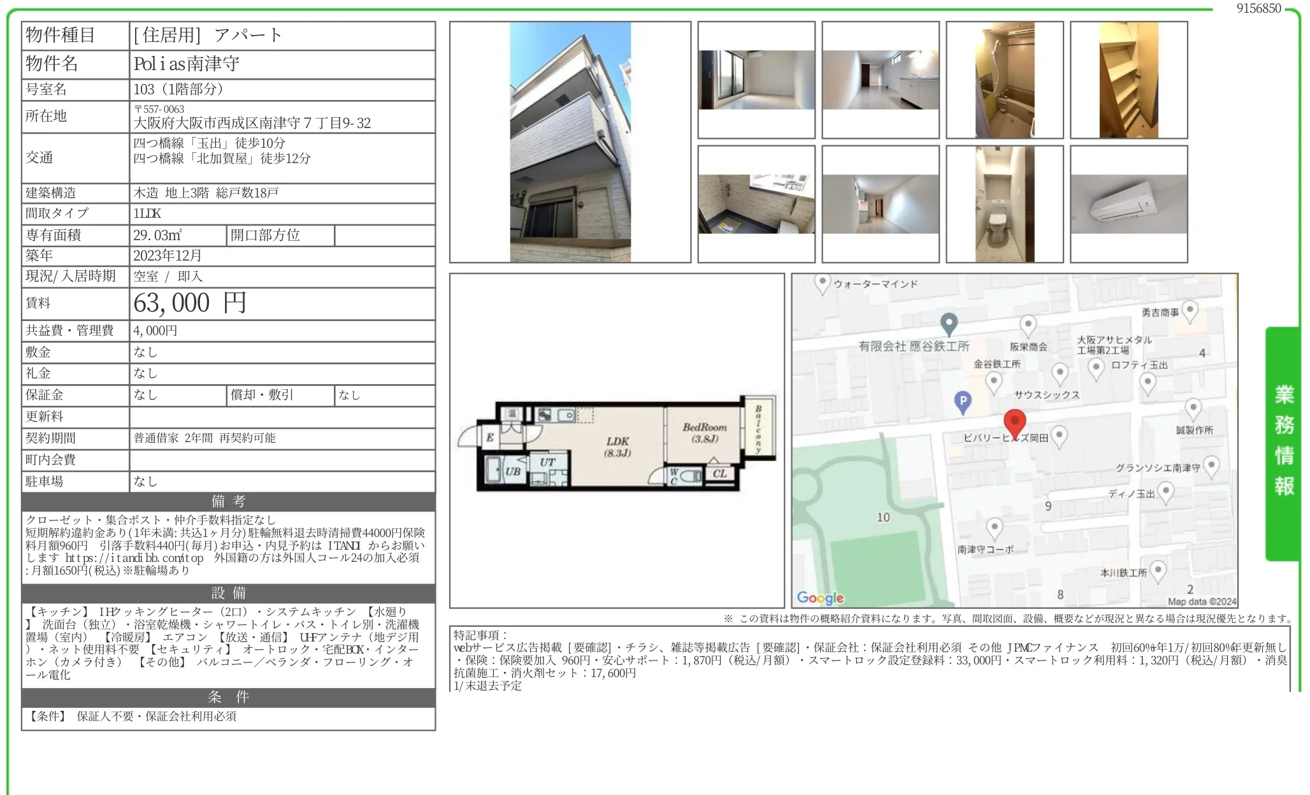Click the 本川鉄工所 map pin
1310x795 pixels.
tap(1158, 570)
